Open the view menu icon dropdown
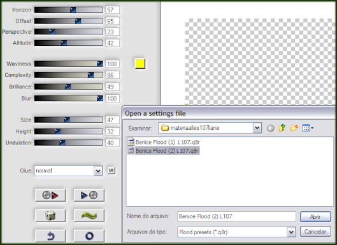 308,128
